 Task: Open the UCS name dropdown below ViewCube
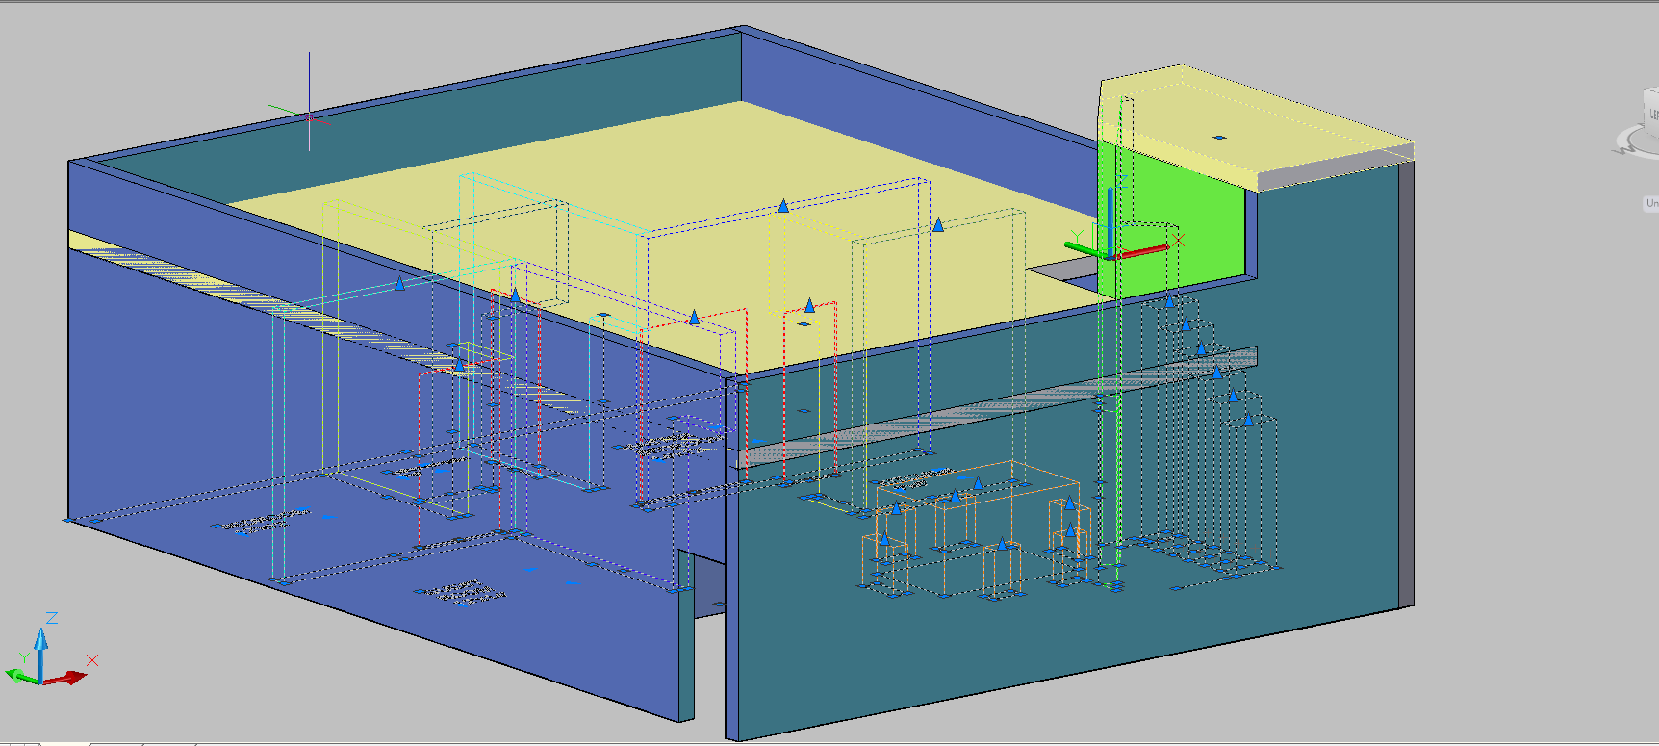click(x=1651, y=203)
